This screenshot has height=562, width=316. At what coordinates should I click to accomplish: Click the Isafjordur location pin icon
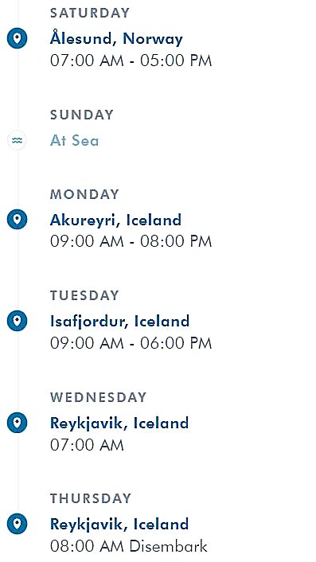point(17,321)
